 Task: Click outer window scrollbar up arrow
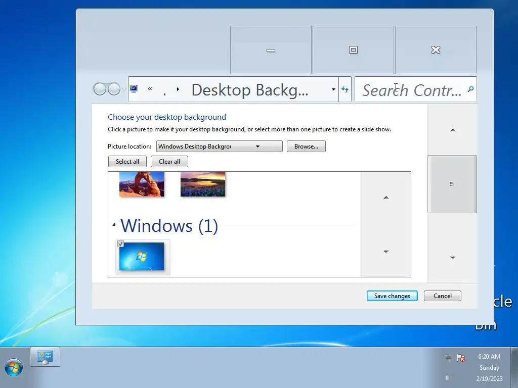point(453,130)
